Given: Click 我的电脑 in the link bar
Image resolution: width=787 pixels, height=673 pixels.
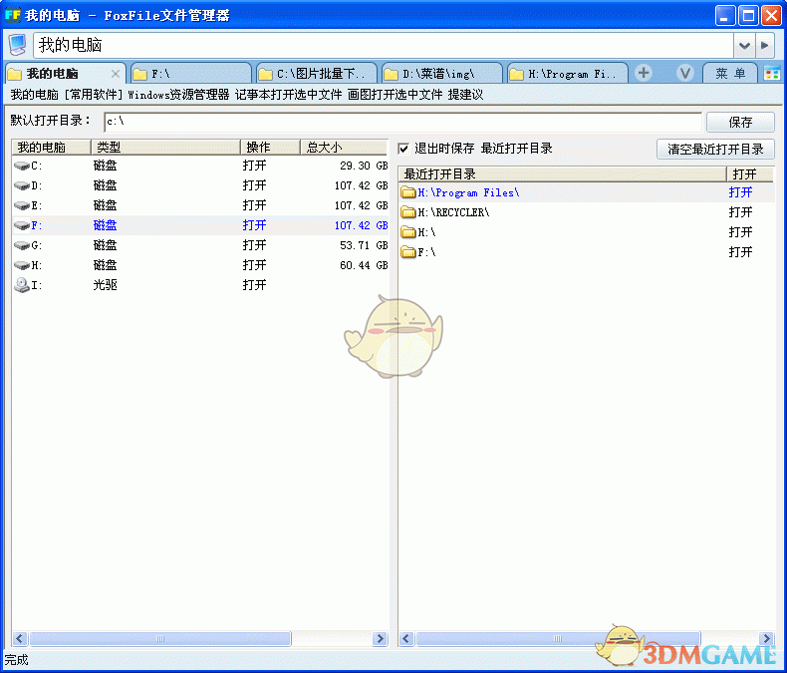Looking at the screenshot, I should tap(35, 95).
